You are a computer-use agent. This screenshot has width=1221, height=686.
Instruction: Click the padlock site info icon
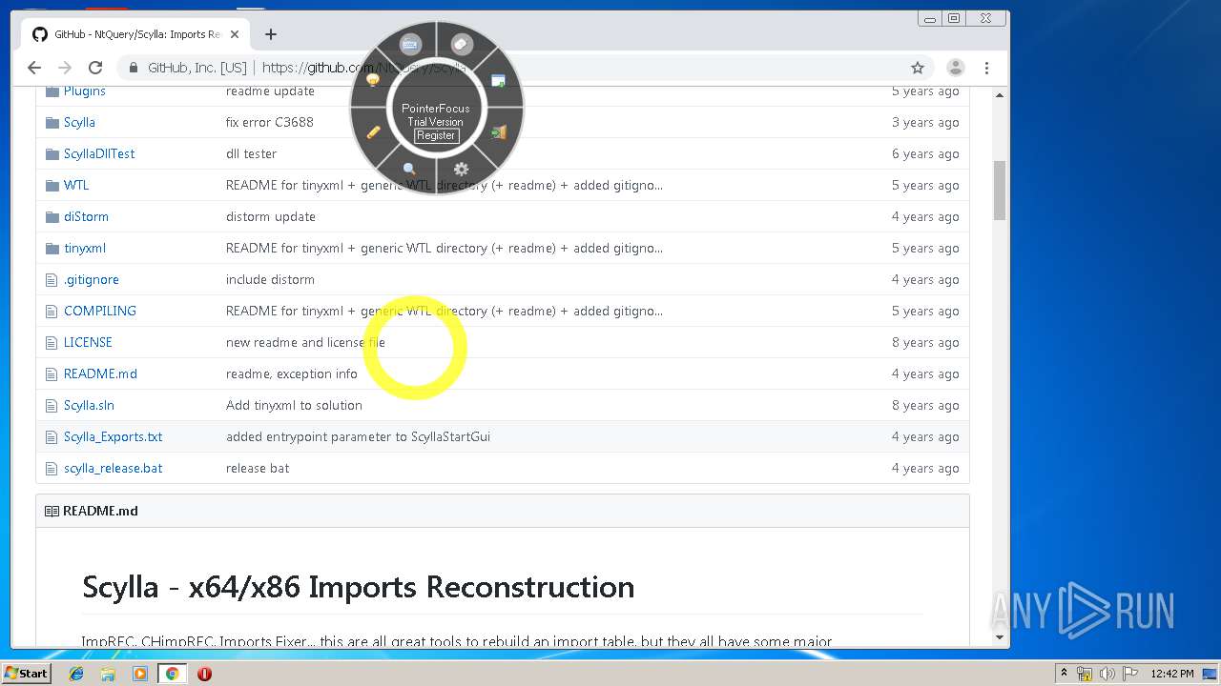(x=133, y=68)
